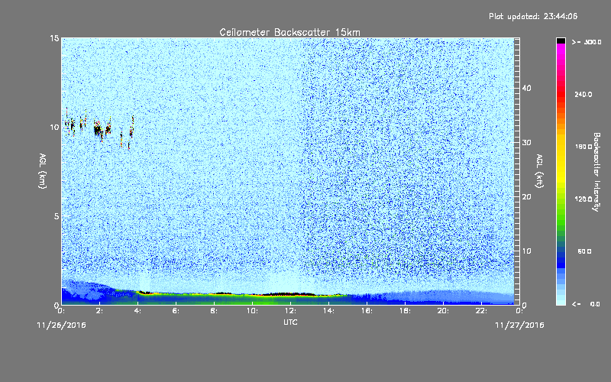Click the "40" kft tick on right axis
The image size is (611, 382).
click(x=526, y=88)
